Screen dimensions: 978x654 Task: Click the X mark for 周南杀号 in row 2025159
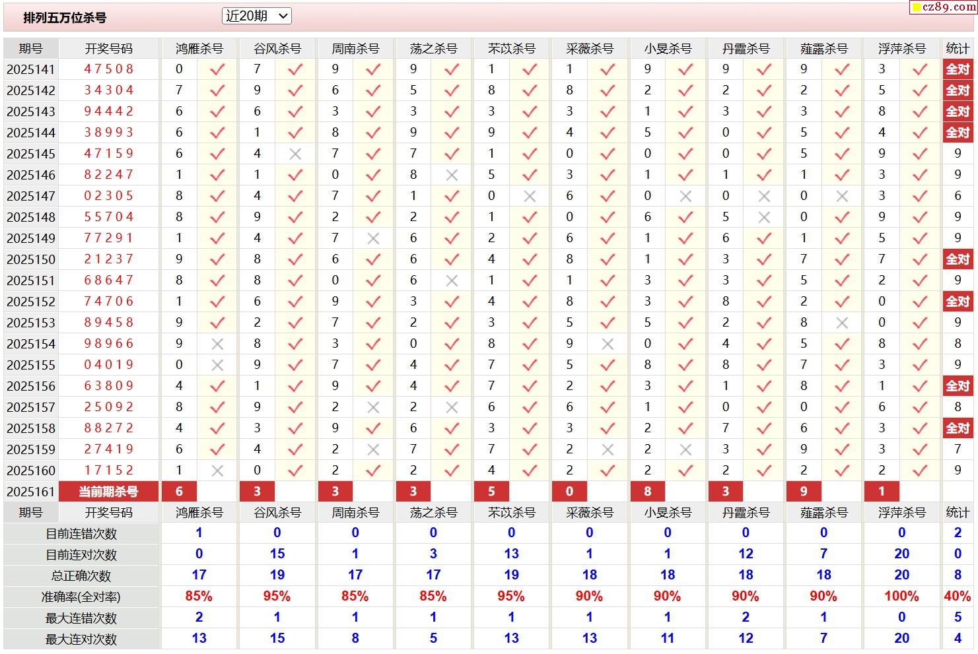click(373, 449)
